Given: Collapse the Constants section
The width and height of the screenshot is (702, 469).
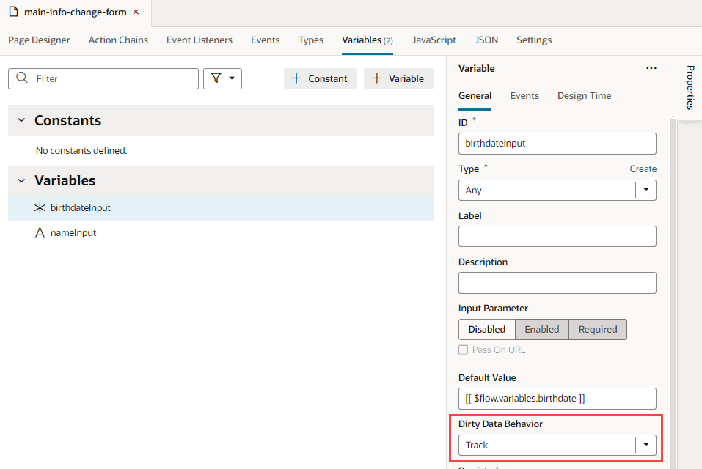Looking at the screenshot, I should click(x=21, y=120).
